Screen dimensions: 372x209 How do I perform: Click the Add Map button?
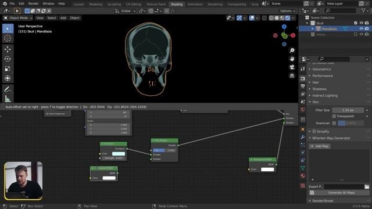(x=320, y=146)
